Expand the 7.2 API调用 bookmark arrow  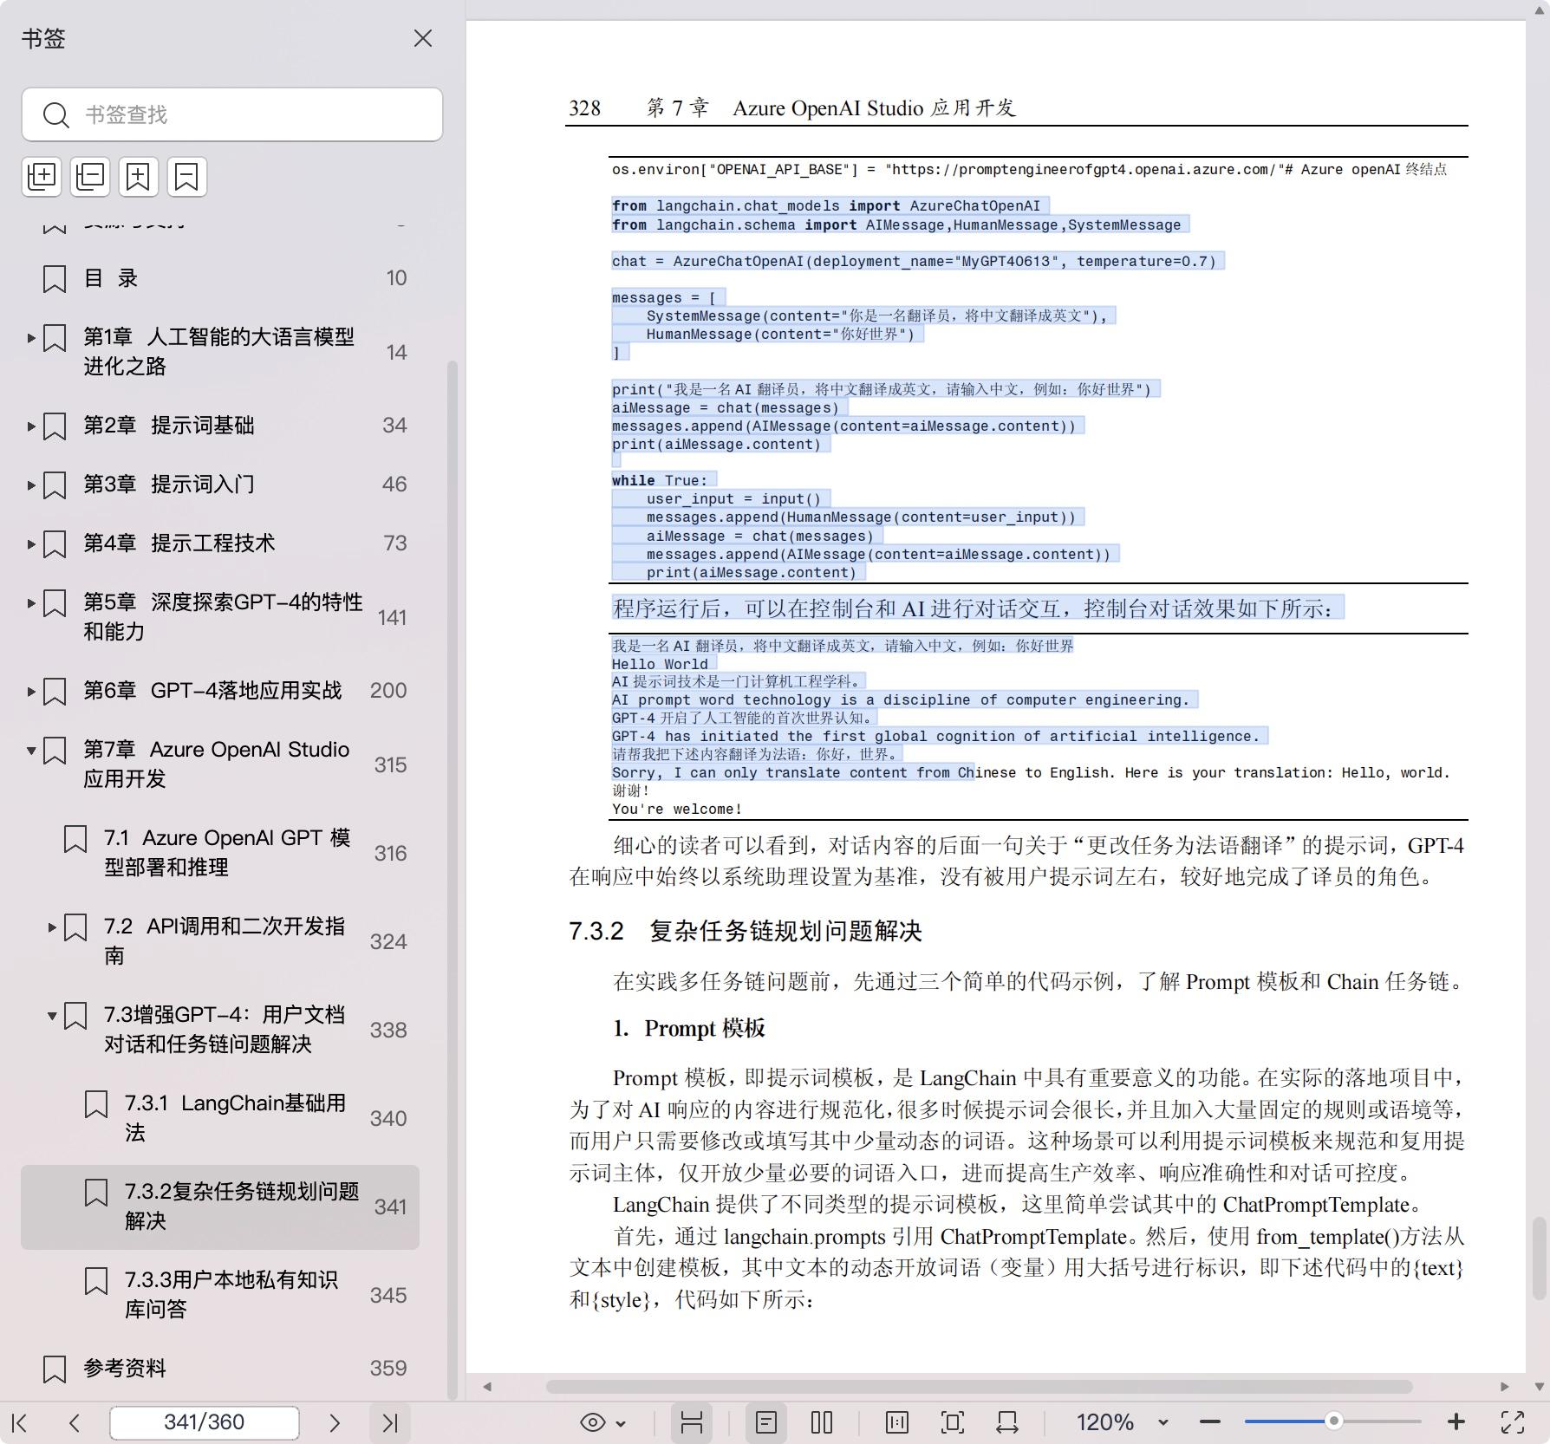coord(52,927)
